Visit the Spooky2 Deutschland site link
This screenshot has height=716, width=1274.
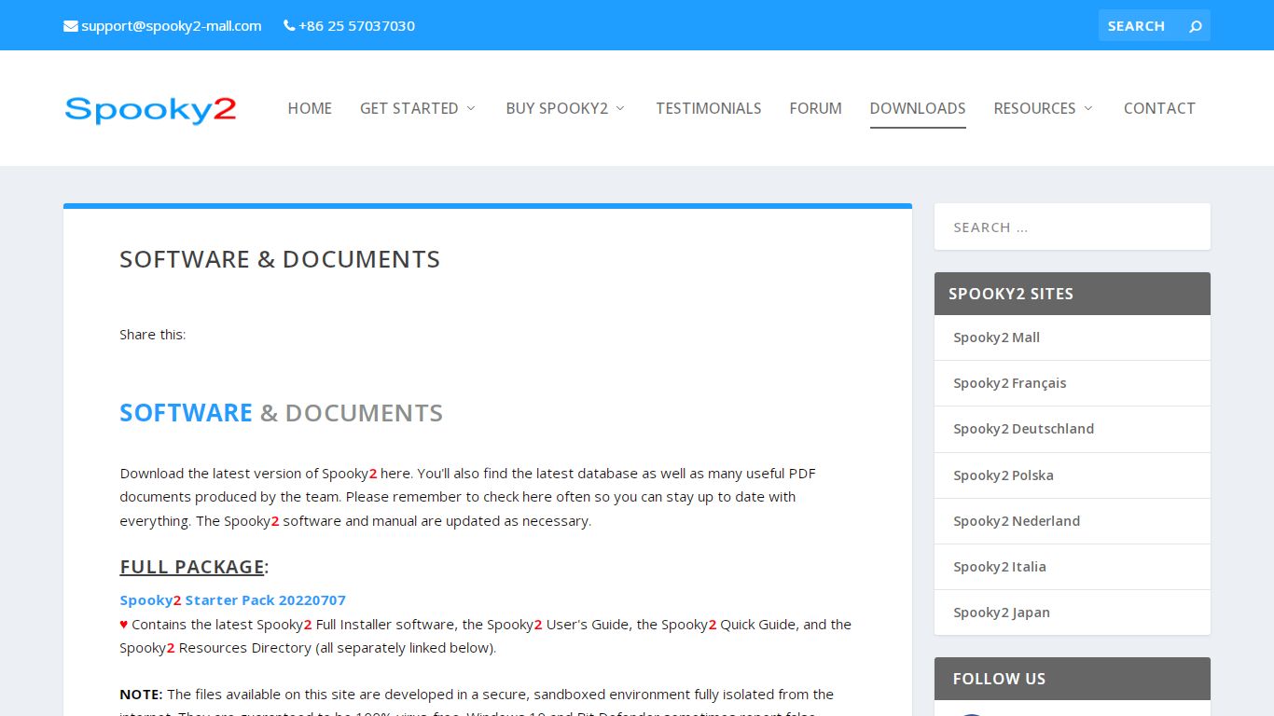tap(1023, 429)
